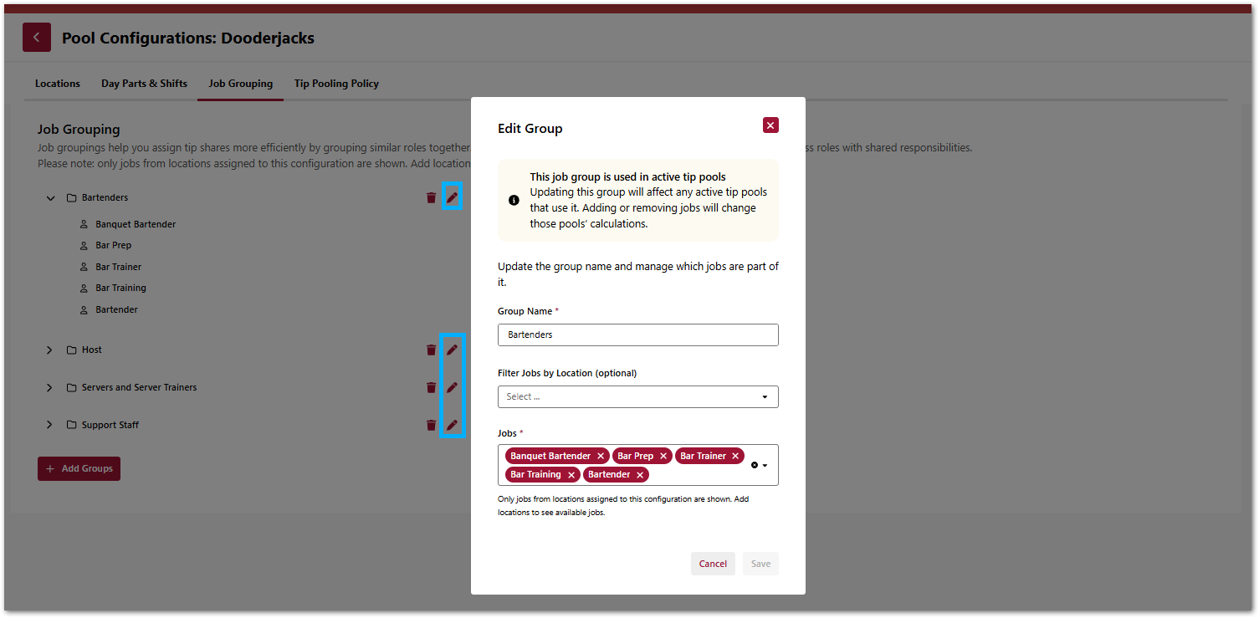Click the trash icon for Support Staff
The width and height of the screenshot is (1259, 618).
coord(431,425)
